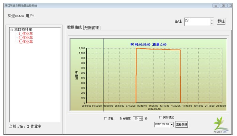Image resolution: width=237 pixels, height=136 pixels.
Task: Click the 2012-09-18 date under the chart axis
Action: pos(154,109)
